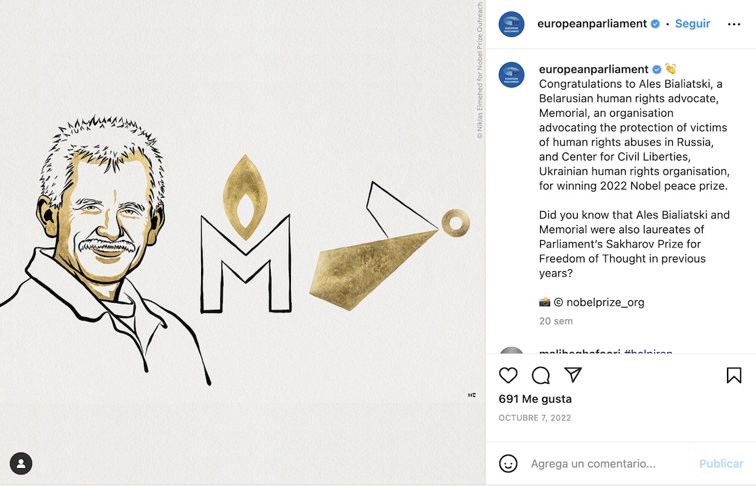Like the post with the heart icon
Viewport: 756px width, 487px height.
coord(508,375)
